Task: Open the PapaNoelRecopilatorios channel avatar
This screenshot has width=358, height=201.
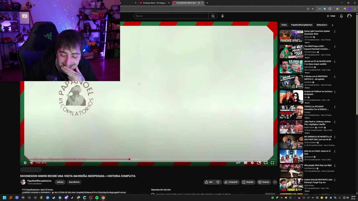Action: [23, 182]
